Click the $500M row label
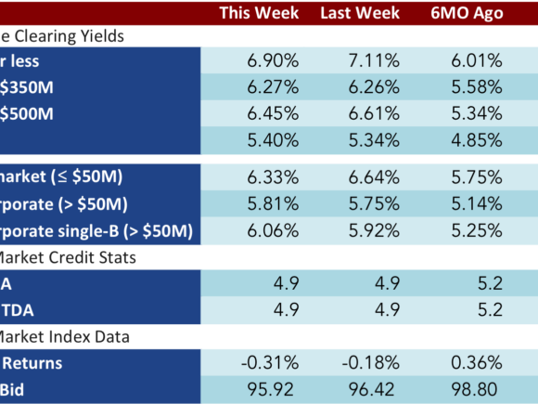This screenshot has width=538, height=404. click(x=27, y=113)
